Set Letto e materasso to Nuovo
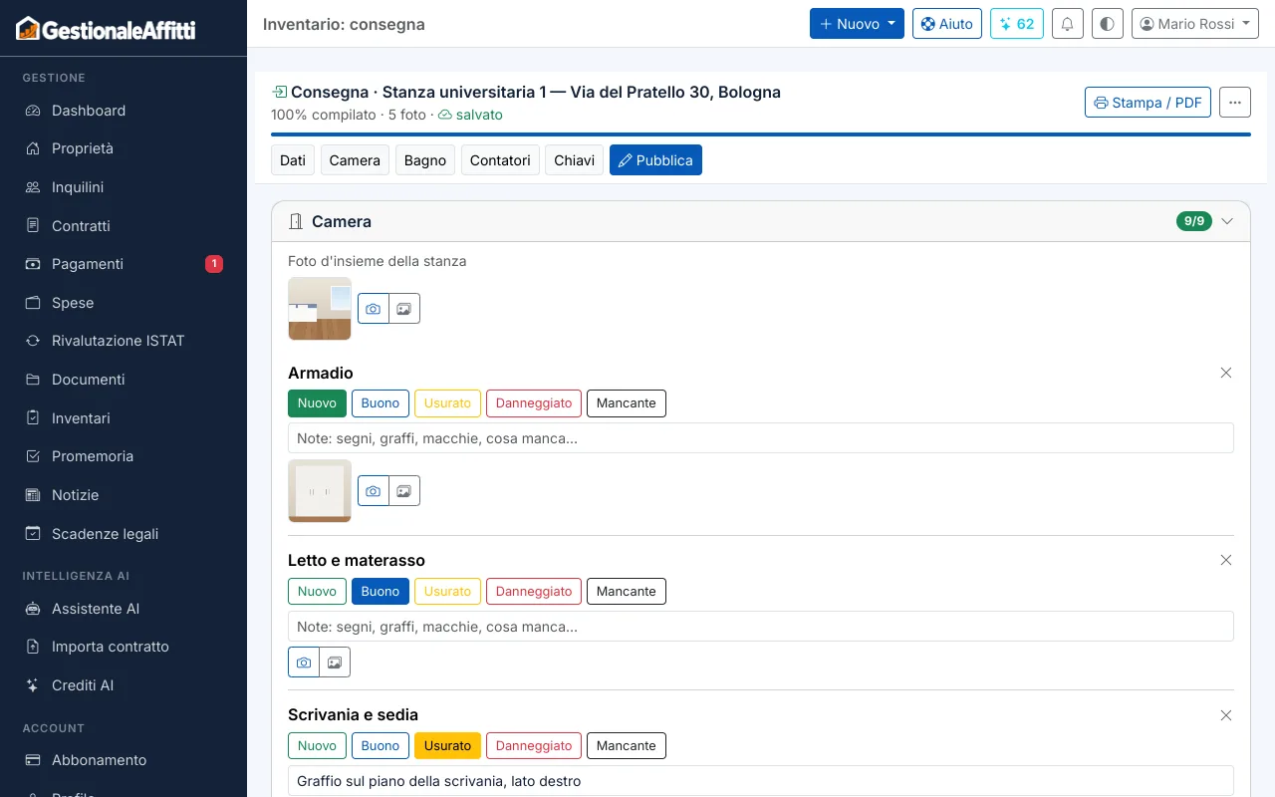 (x=317, y=591)
